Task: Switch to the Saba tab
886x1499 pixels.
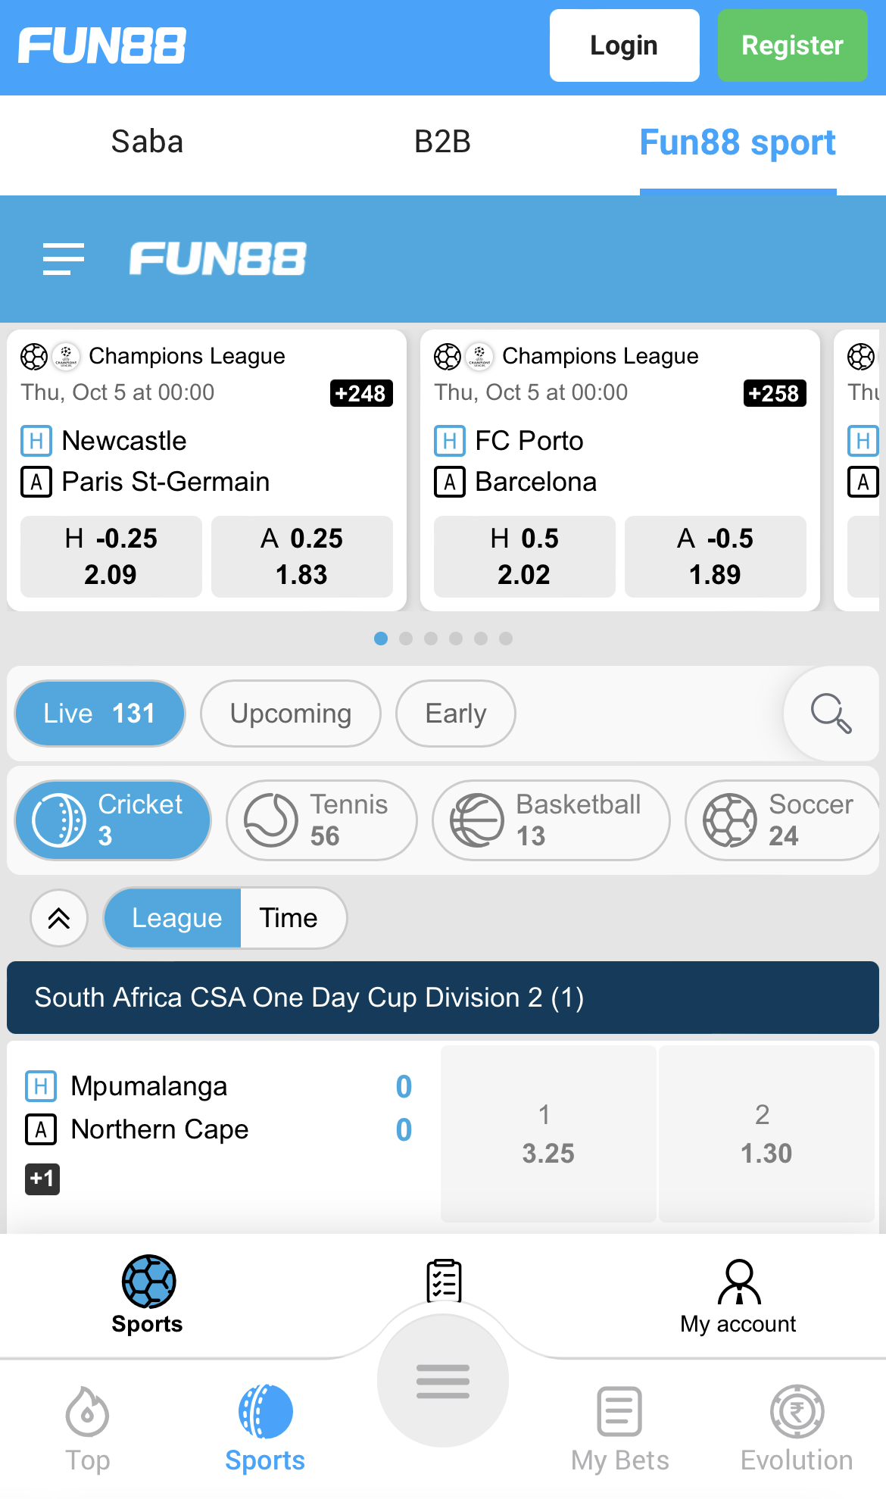Action: click(x=147, y=142)
